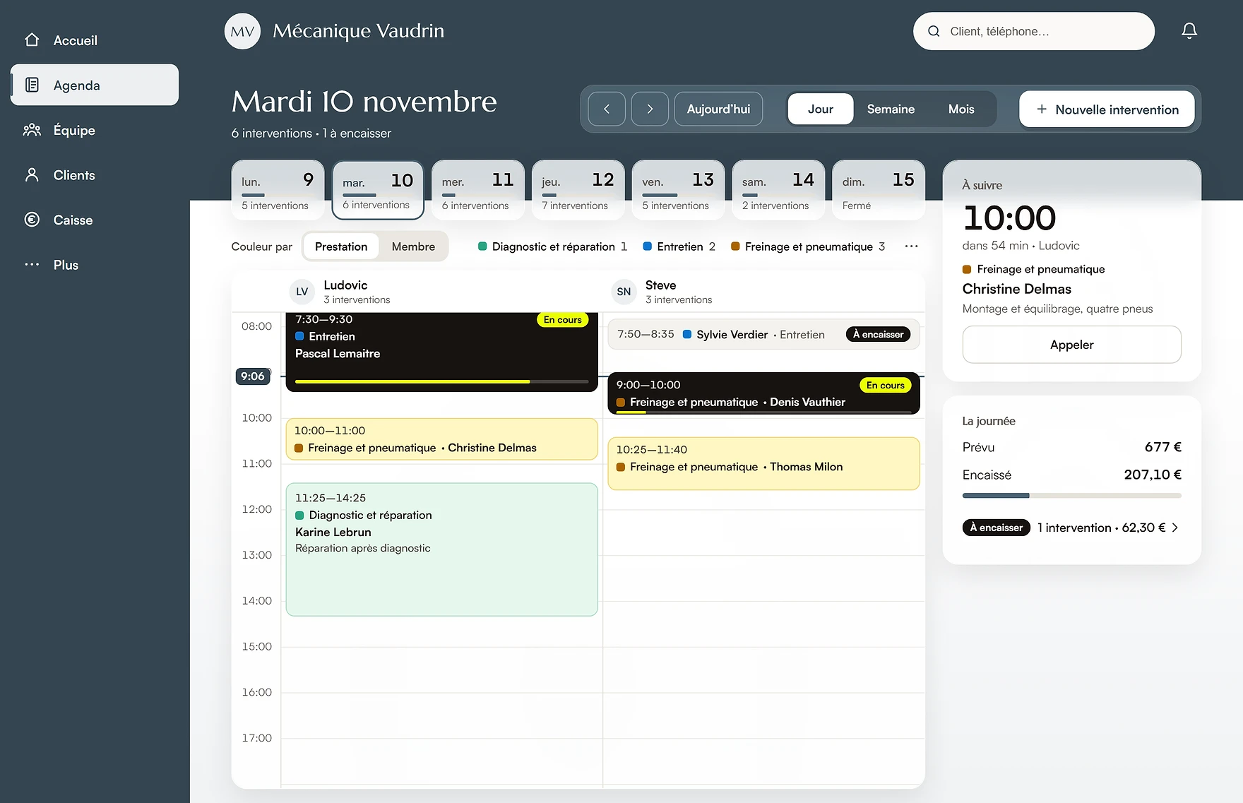Click the Plus ellipsis icon in sidebar
The height and width of the screenshot is (803, 1243).
[x=32, y=265]
